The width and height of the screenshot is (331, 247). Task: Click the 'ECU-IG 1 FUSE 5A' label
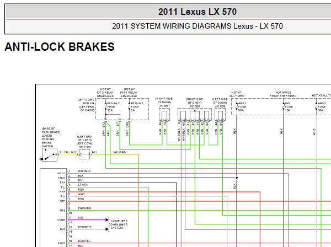point(137,107)
